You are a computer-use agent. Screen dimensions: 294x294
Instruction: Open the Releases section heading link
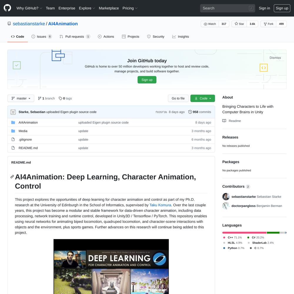pos(230,137)
